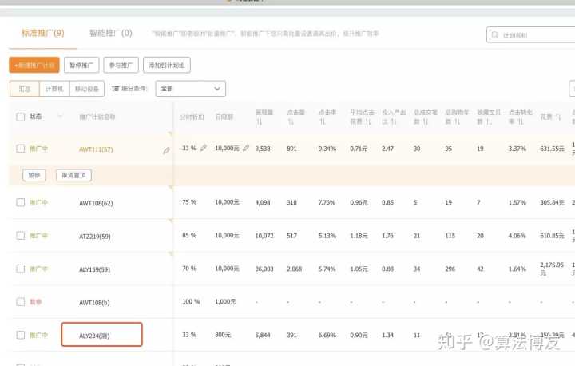The width and height of the screenshot is (575, 366).
Task: Switch to the 智能推广(0) tab
Action: [110, 34]
